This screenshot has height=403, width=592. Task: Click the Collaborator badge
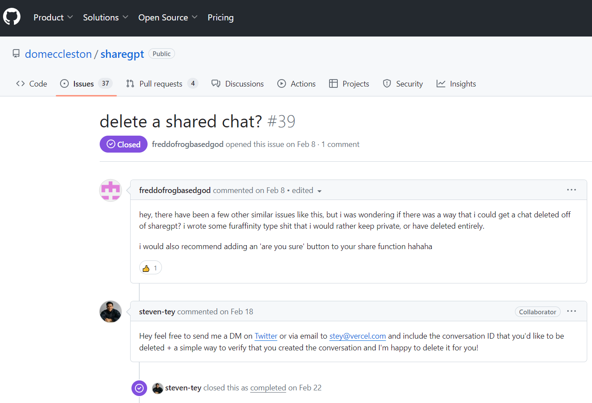pyautogui.click(x=538, y=312)
